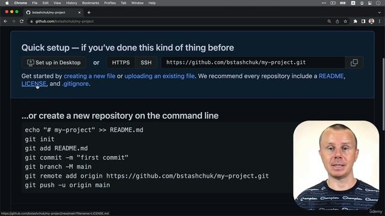The height and width of the screenshot is (216, 385).
Task: Expand the tab search chevron
Action: pos(380,12)
